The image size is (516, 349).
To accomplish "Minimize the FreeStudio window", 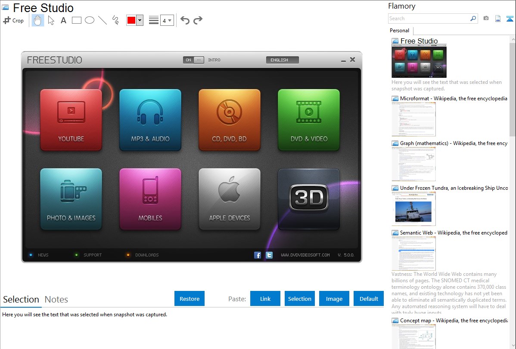I will pos(343,60).
